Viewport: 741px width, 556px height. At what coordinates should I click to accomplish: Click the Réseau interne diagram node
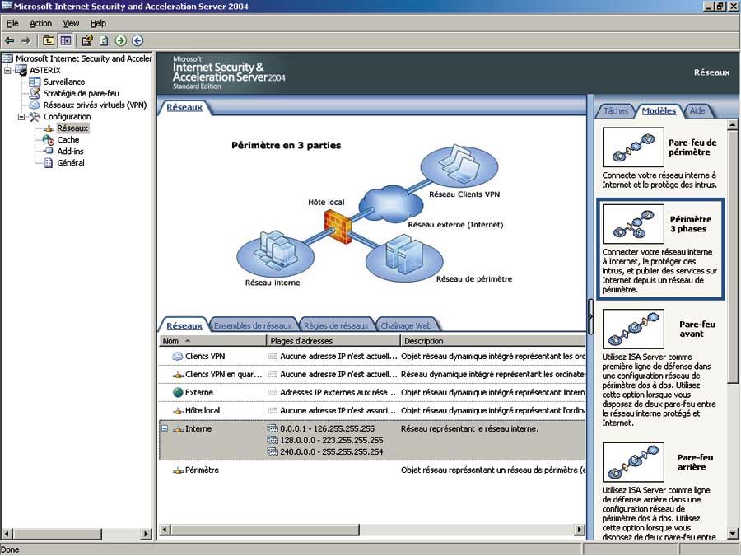tap(275, 255)
